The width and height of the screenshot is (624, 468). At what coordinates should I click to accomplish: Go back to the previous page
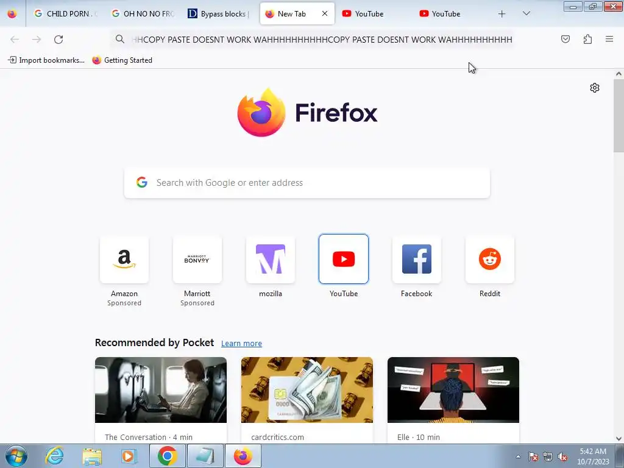click(15, 40)
